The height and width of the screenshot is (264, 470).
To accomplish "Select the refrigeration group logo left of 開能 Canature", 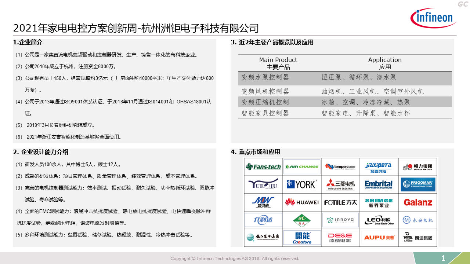I will coord(264,238).
